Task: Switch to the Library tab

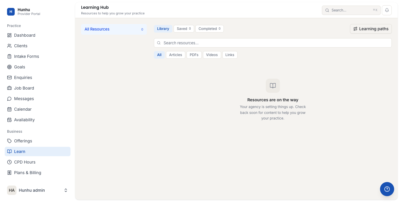Action: 163,29
